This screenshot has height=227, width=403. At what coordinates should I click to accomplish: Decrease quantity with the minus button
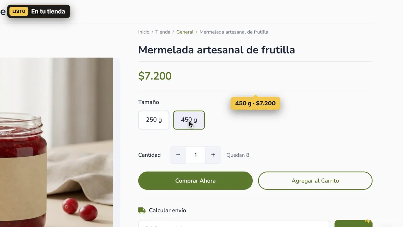click(x=178, y=155)
